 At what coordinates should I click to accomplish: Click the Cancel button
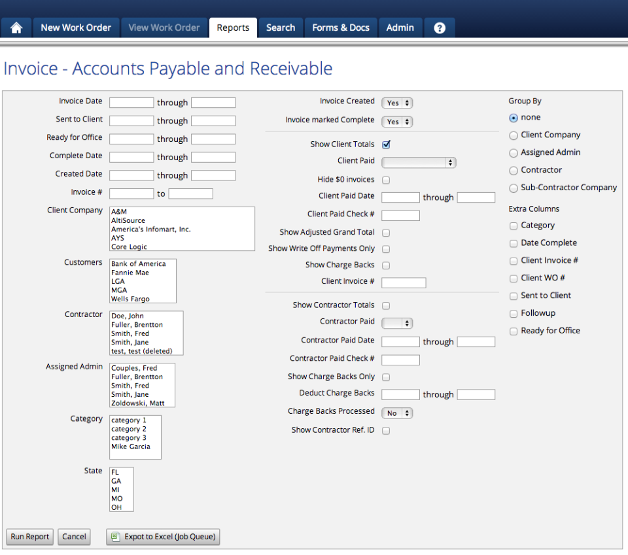click(73, 537)
